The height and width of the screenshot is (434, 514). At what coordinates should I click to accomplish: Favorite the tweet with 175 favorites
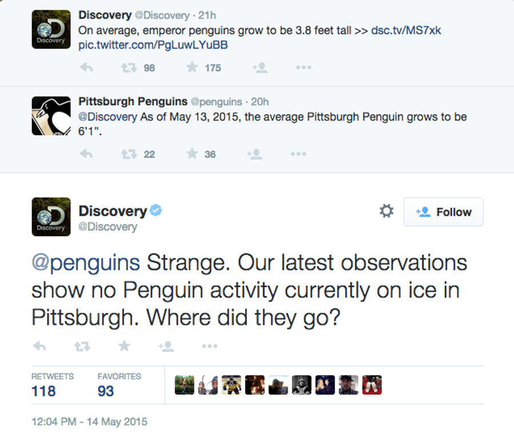coord(192,67)
